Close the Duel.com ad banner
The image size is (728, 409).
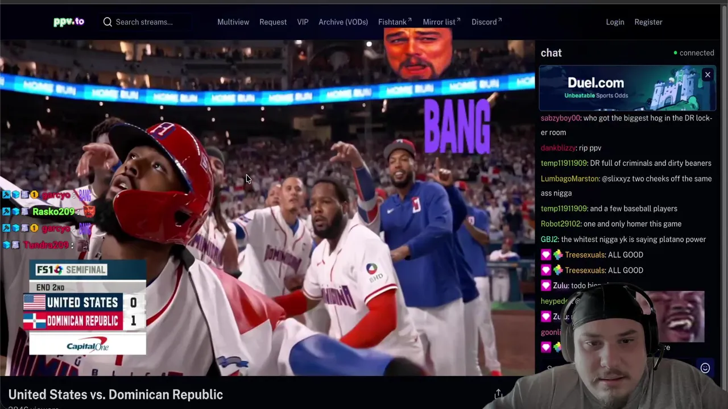point(708,75)
